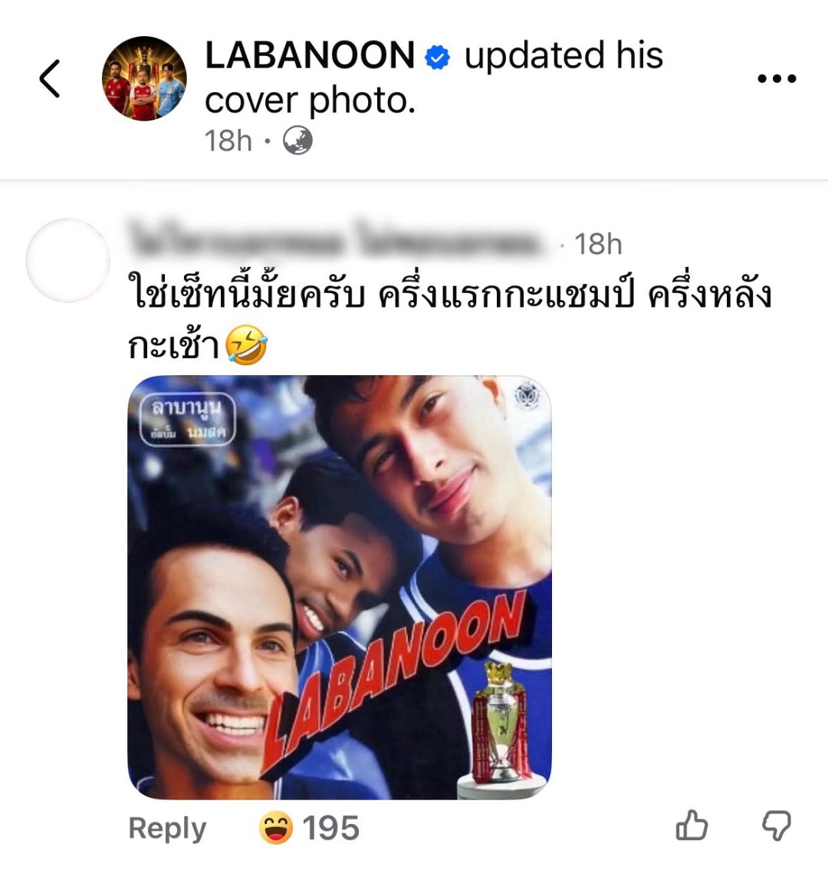Click the blue verified badge
This screenshot has width=828, height=870.
(438, 58)
